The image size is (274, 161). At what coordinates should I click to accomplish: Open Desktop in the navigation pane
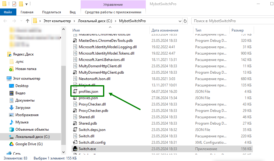click(x=22, y=86)
